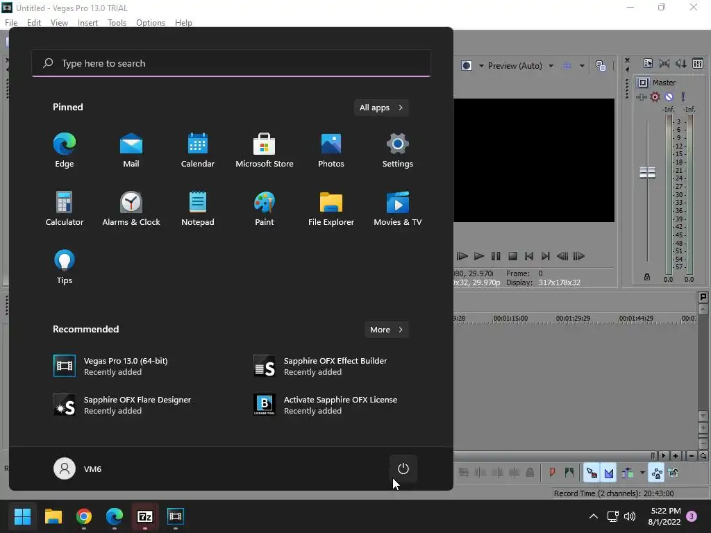Image resolution: width=711 pixels, height=533 pixels.
Task: Solo the Master bus
Action: pos(683,96)
